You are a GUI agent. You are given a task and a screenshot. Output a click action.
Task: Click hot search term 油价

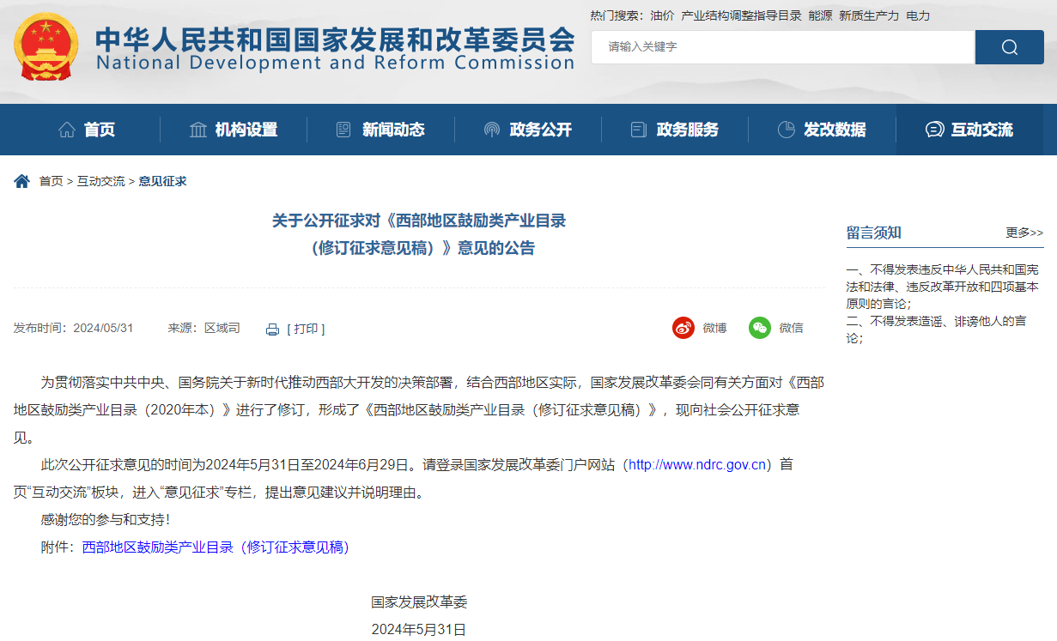(x=662, y=15)
